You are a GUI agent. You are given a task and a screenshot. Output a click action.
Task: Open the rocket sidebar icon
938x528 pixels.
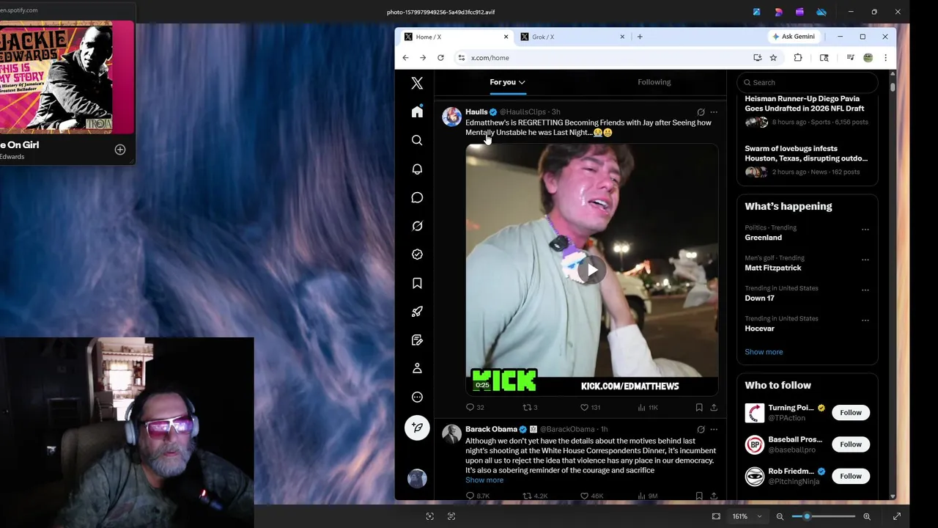click(417, 312)
